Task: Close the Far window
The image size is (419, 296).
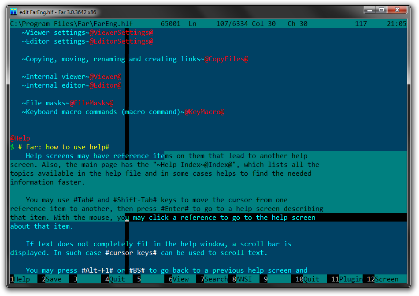Action: click(397, 10)
